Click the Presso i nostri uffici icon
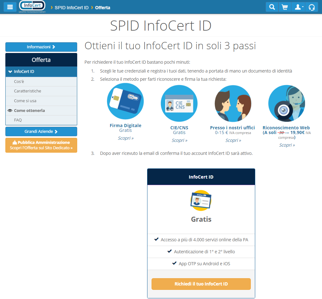This screenshot has width=322, height=299. click(x=233, y=103)
